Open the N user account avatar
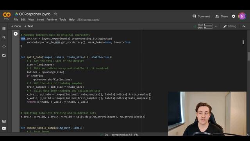This screenshot has width=250, height=141. tap(242, 16)
